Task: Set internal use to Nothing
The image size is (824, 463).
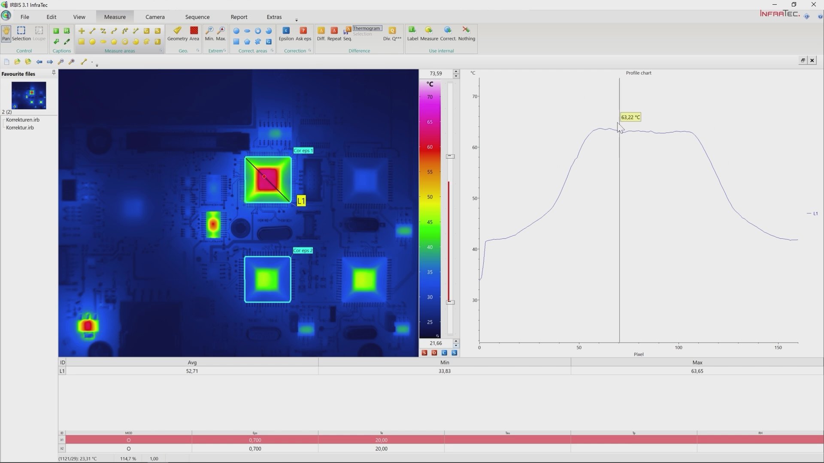Action: (467, 33)
